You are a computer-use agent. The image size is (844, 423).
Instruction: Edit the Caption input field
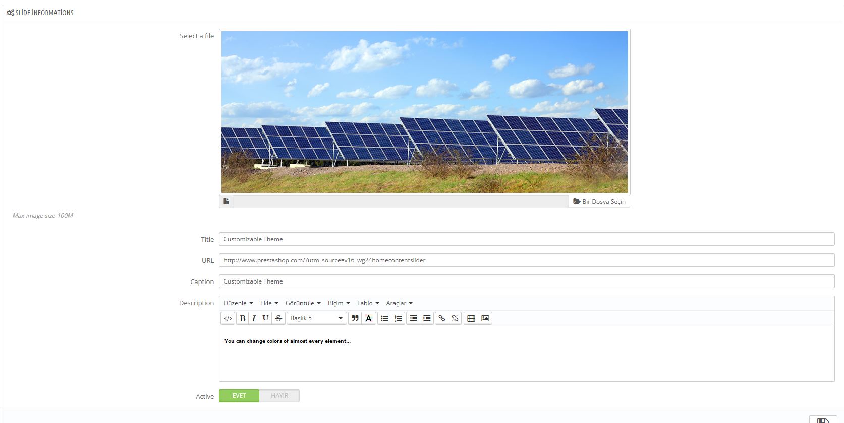point(527,281)
